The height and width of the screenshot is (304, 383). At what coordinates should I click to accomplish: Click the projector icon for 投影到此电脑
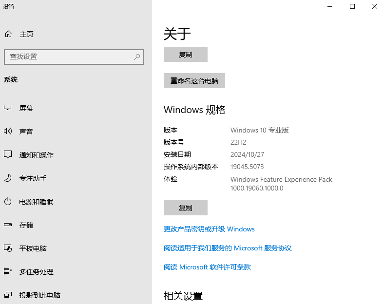[8, 295]
